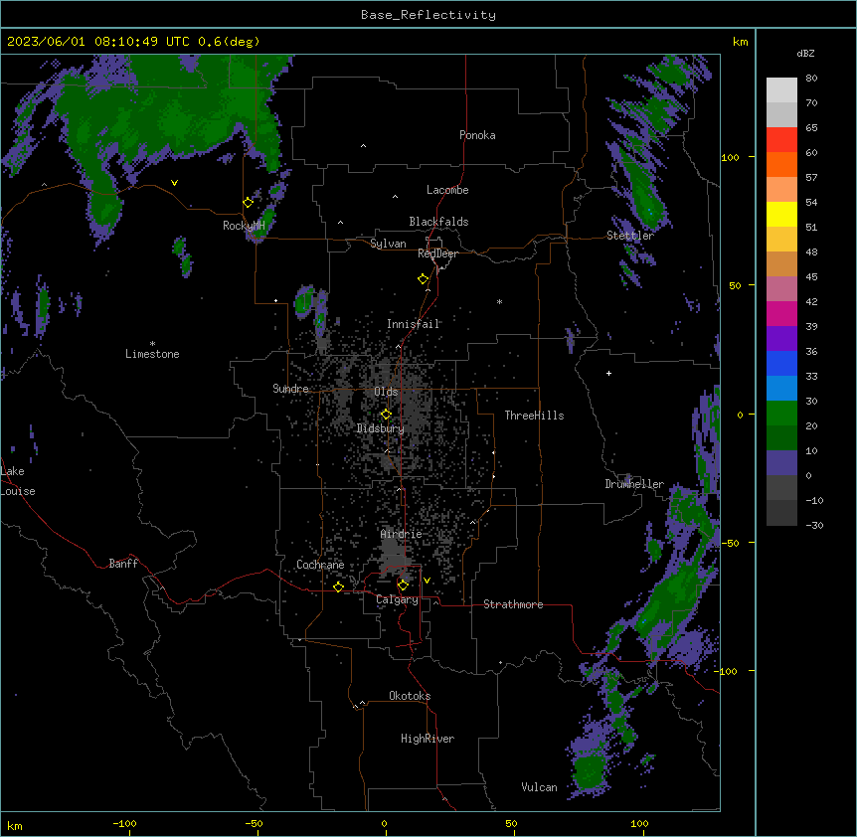
Task: Click the Airdrie city label
Action: click(402, 534)
